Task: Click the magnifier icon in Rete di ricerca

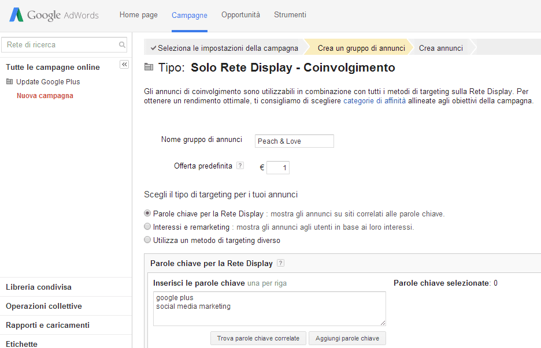Action: (x=121, y=44)
